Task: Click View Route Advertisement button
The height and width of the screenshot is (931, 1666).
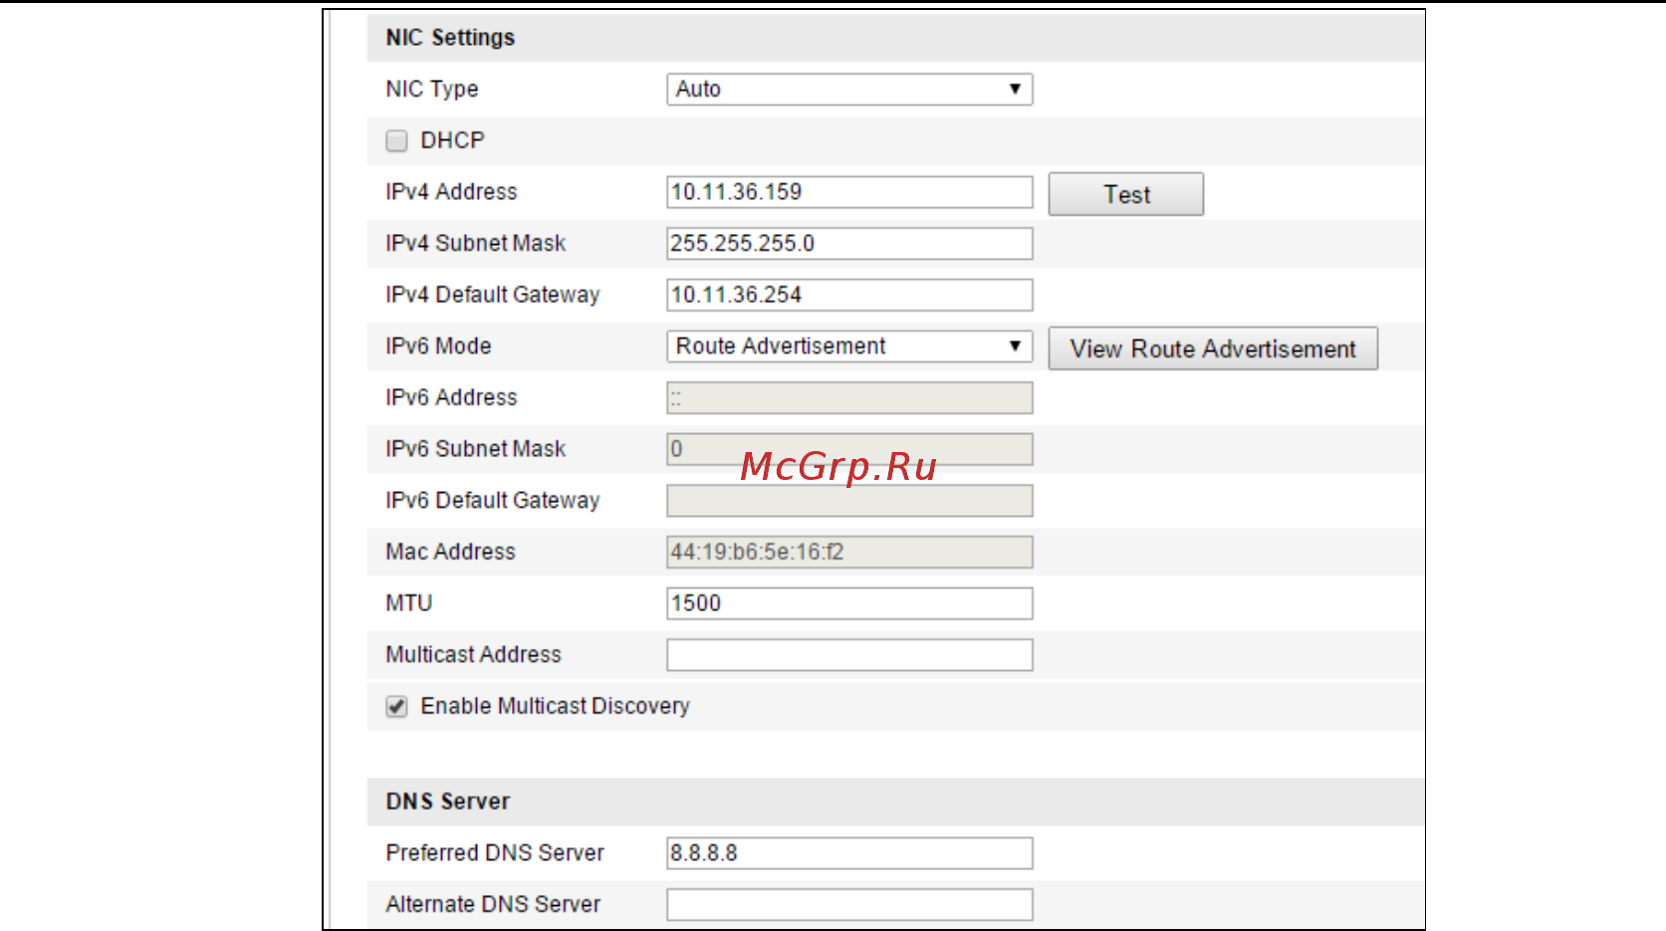Action: (x=1213, y=349)
